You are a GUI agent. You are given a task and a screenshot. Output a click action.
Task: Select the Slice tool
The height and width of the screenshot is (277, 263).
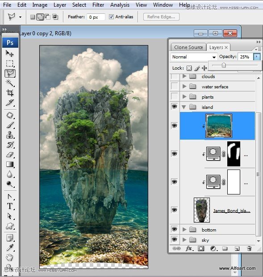point(9,103)
